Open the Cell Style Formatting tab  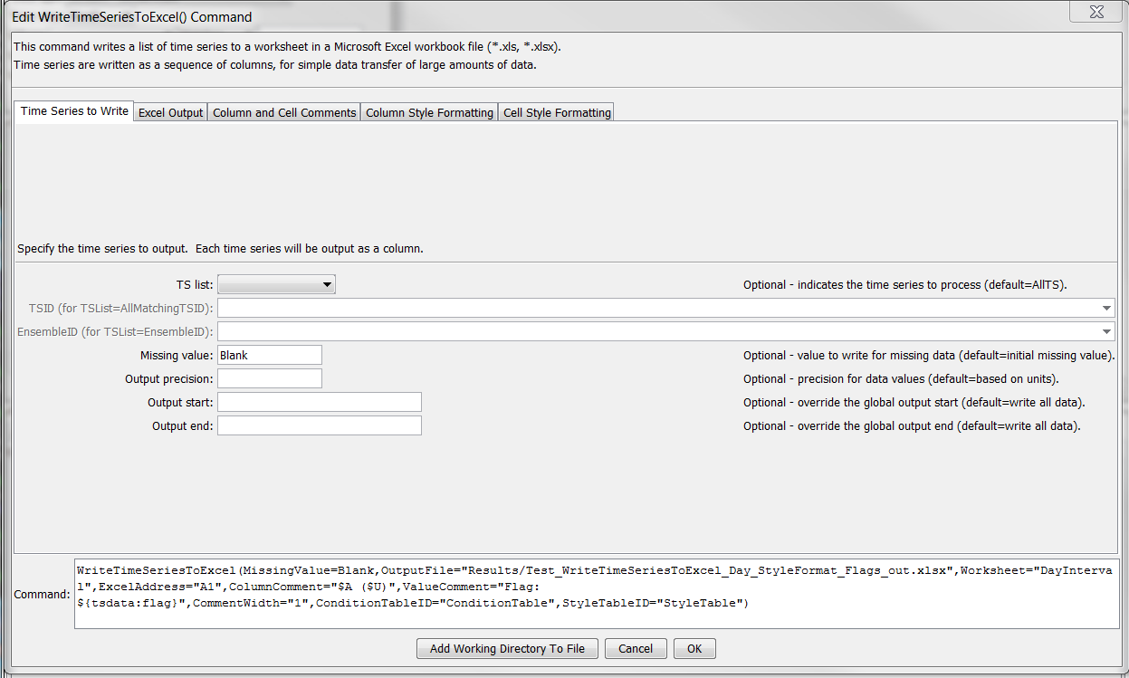[556, 112]
